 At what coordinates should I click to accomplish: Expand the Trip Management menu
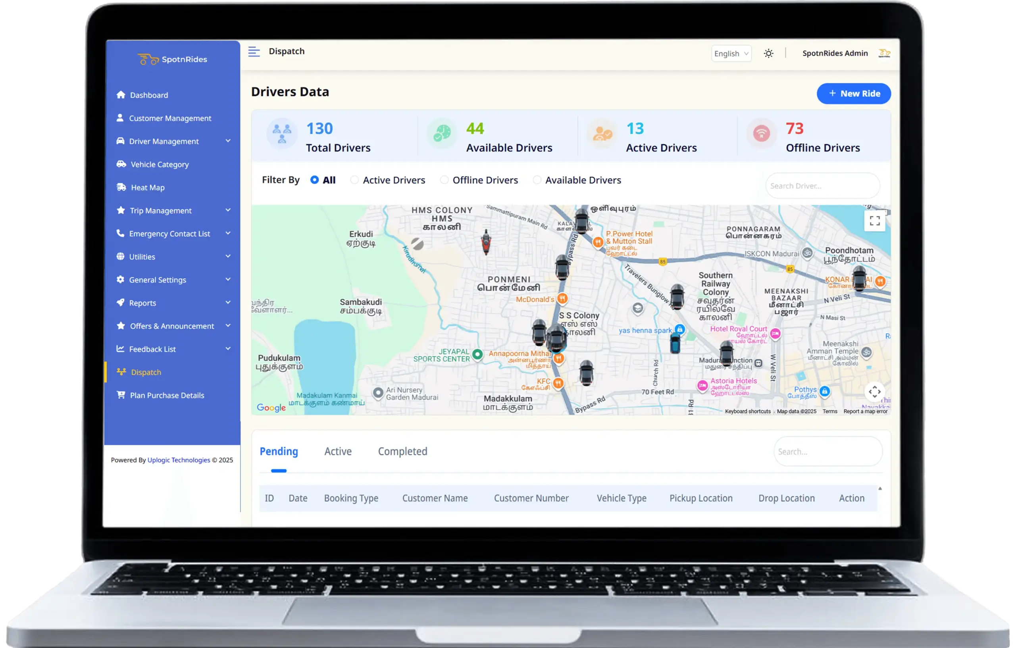160,210
